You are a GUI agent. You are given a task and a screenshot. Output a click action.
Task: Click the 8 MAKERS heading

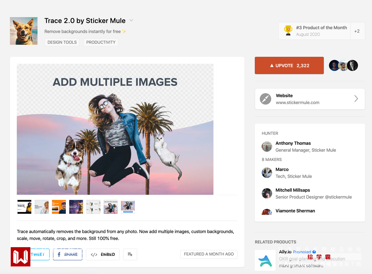pos(272,160)
